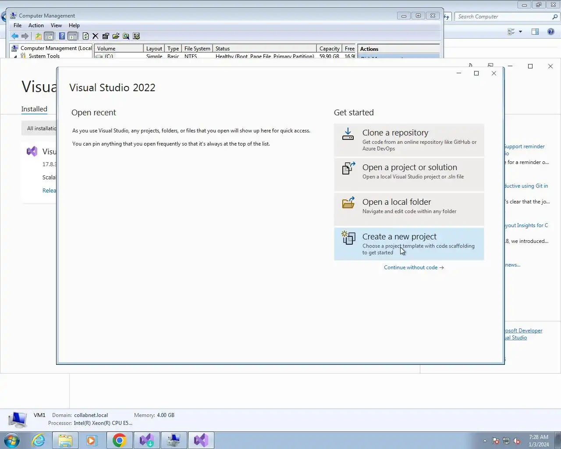Click the File System column header
This screenshot has width=561, height=449.
click(197, 48)
